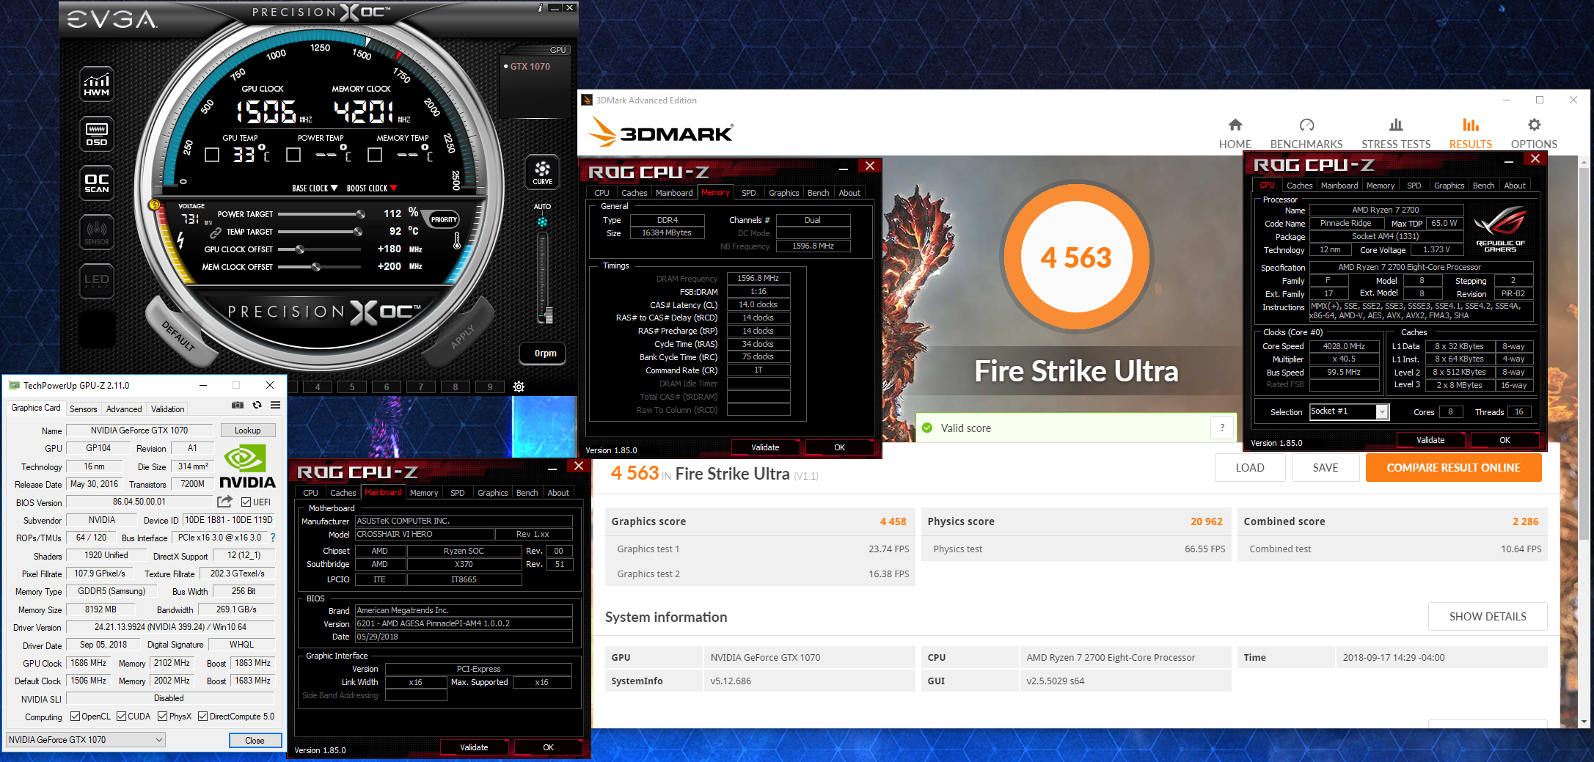Click the MEM CLOCK OFFSET slider handle

coord(316,267)
